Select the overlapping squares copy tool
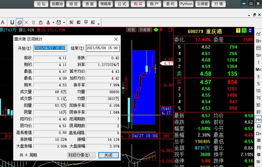Image resolution: width=262 pixels, height=167 pixels. [x=19, y=22]
